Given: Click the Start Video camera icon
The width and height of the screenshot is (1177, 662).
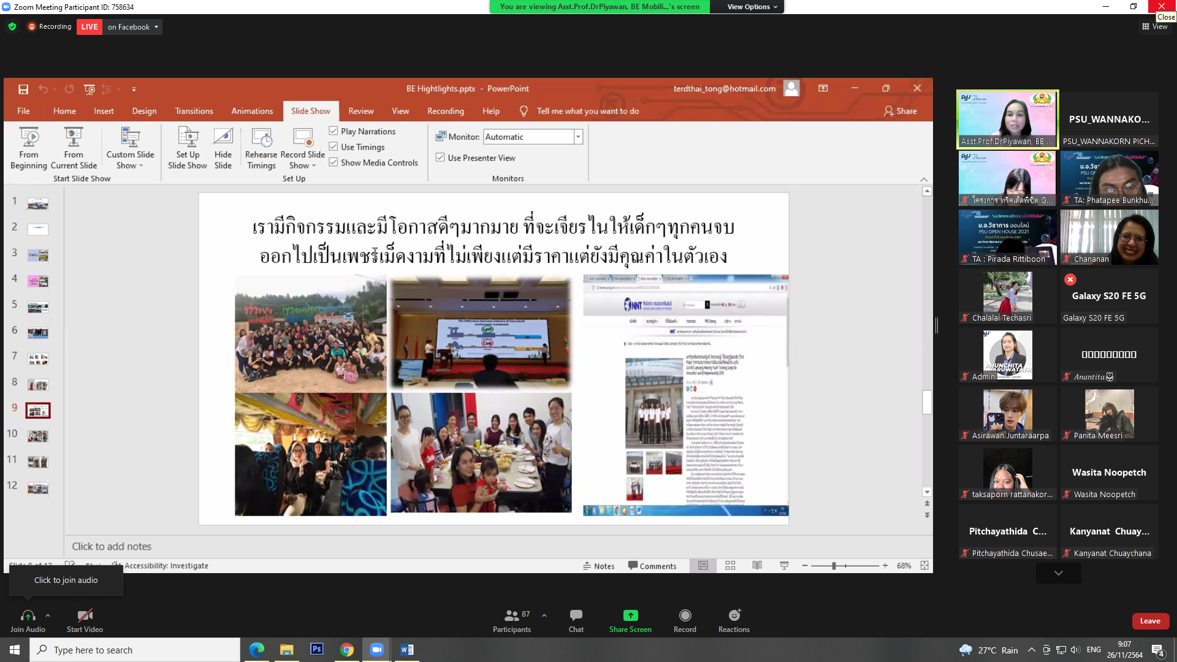Looking at the screenshot, I should click(x=85, y=615).
